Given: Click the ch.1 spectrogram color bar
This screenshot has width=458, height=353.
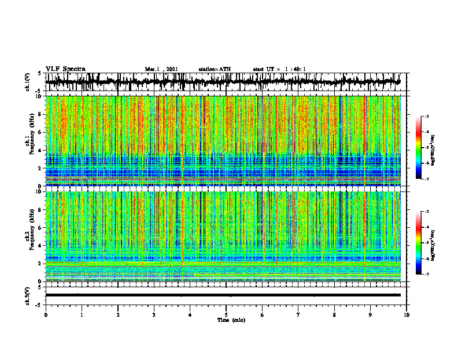Looking at the screenshot, I should point(418,148).
